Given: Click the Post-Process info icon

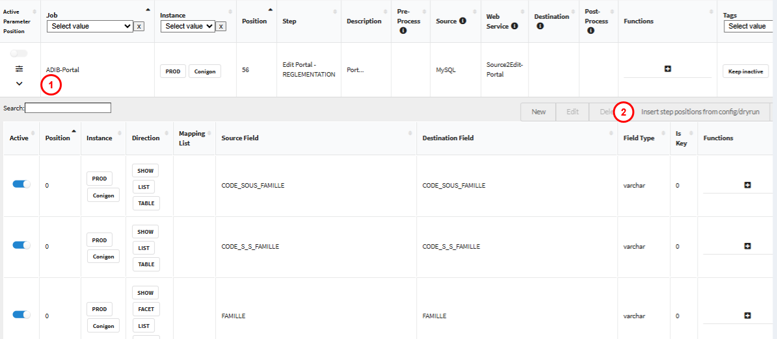Looking at the screenshot, I should tap(590, 31).
